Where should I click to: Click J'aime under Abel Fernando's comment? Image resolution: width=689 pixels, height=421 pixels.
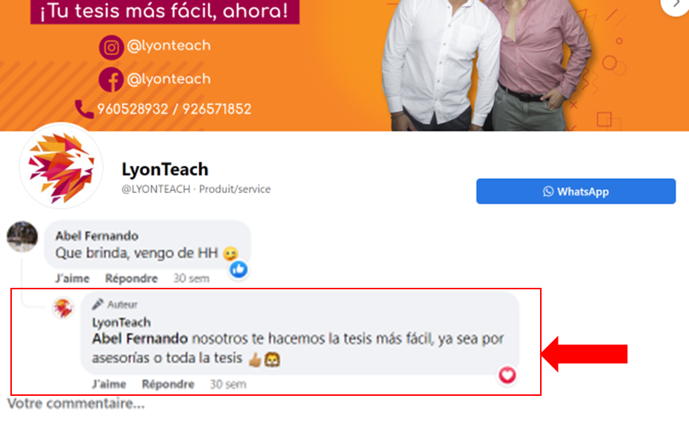pyautogui.click(x=72, y=278)
